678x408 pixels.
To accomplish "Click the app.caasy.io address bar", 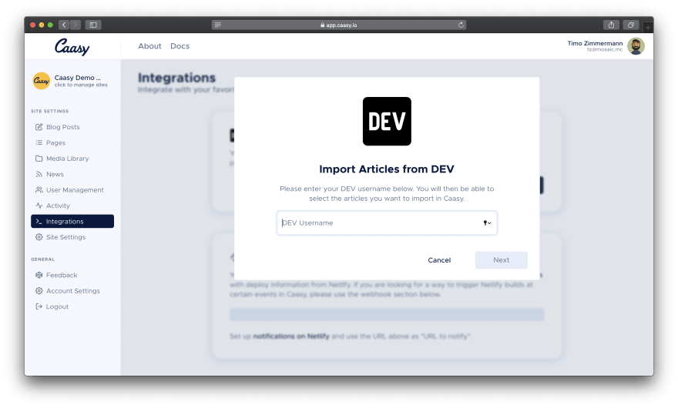I will point(338,25).
